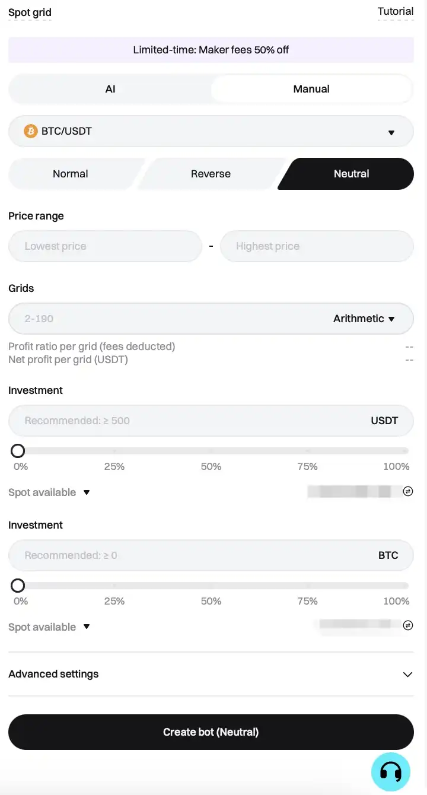Click the BTC spot balance transfer icon
The width and height of the screenshot is (427, 795).
[x=407, y=625]
